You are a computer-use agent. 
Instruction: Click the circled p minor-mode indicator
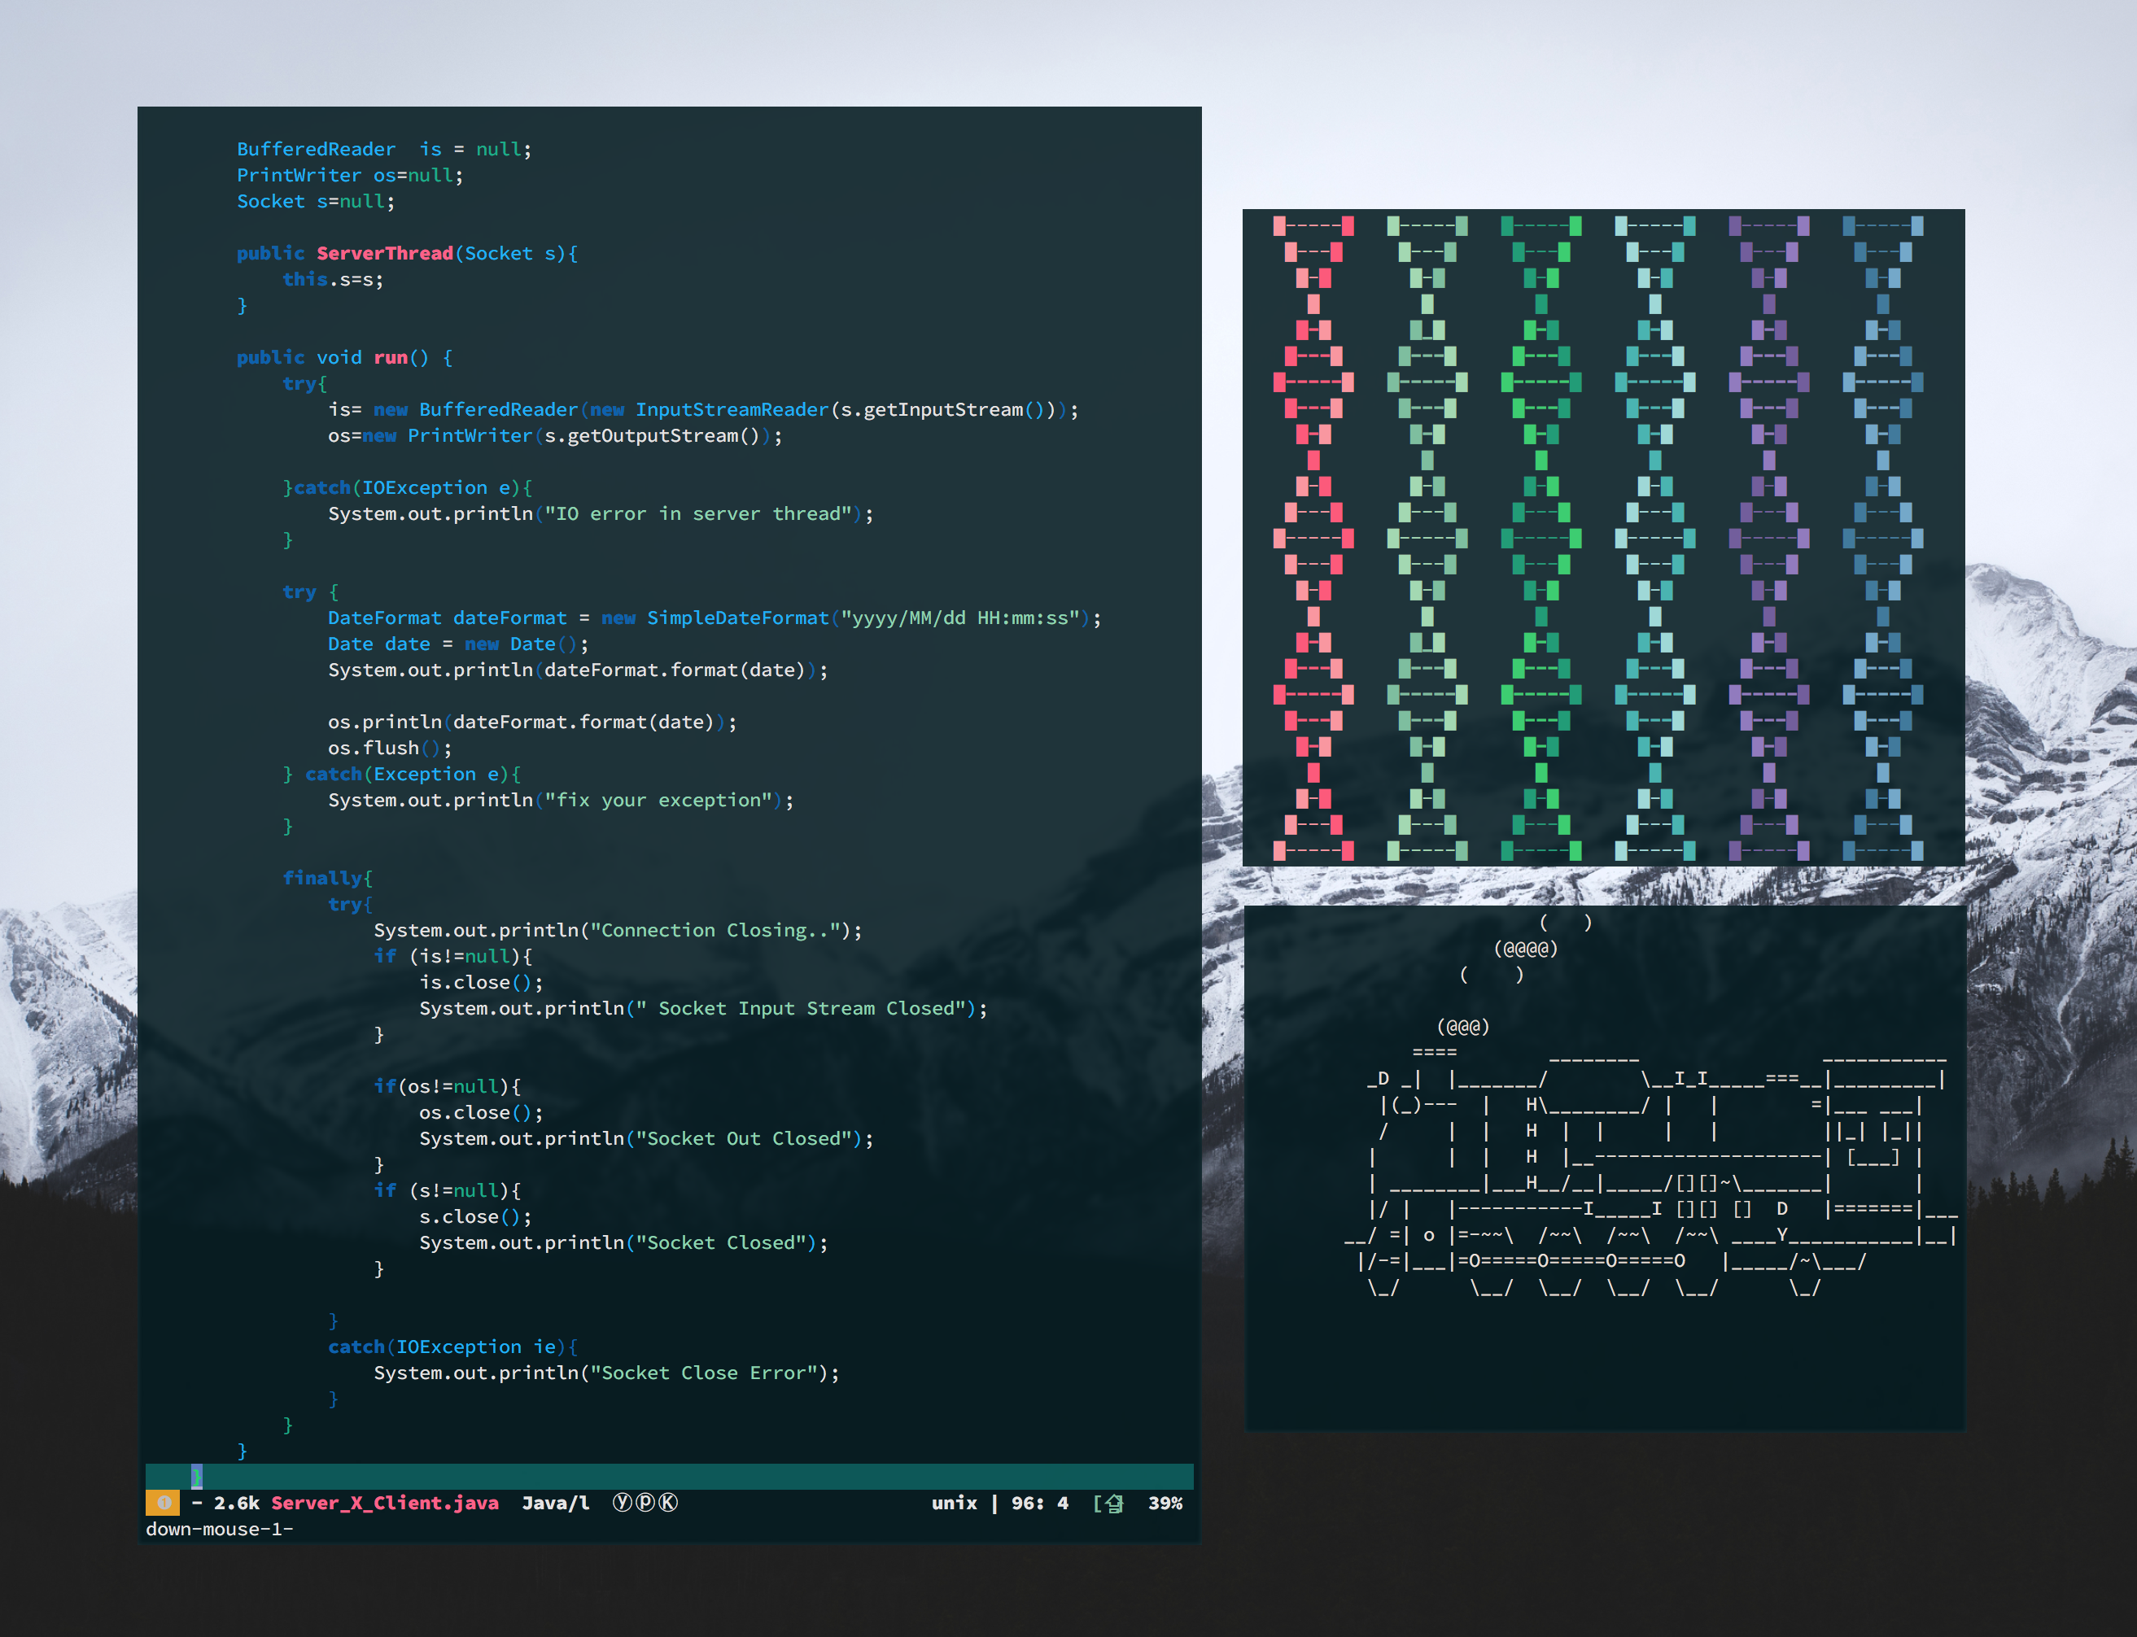(645, 1503)
